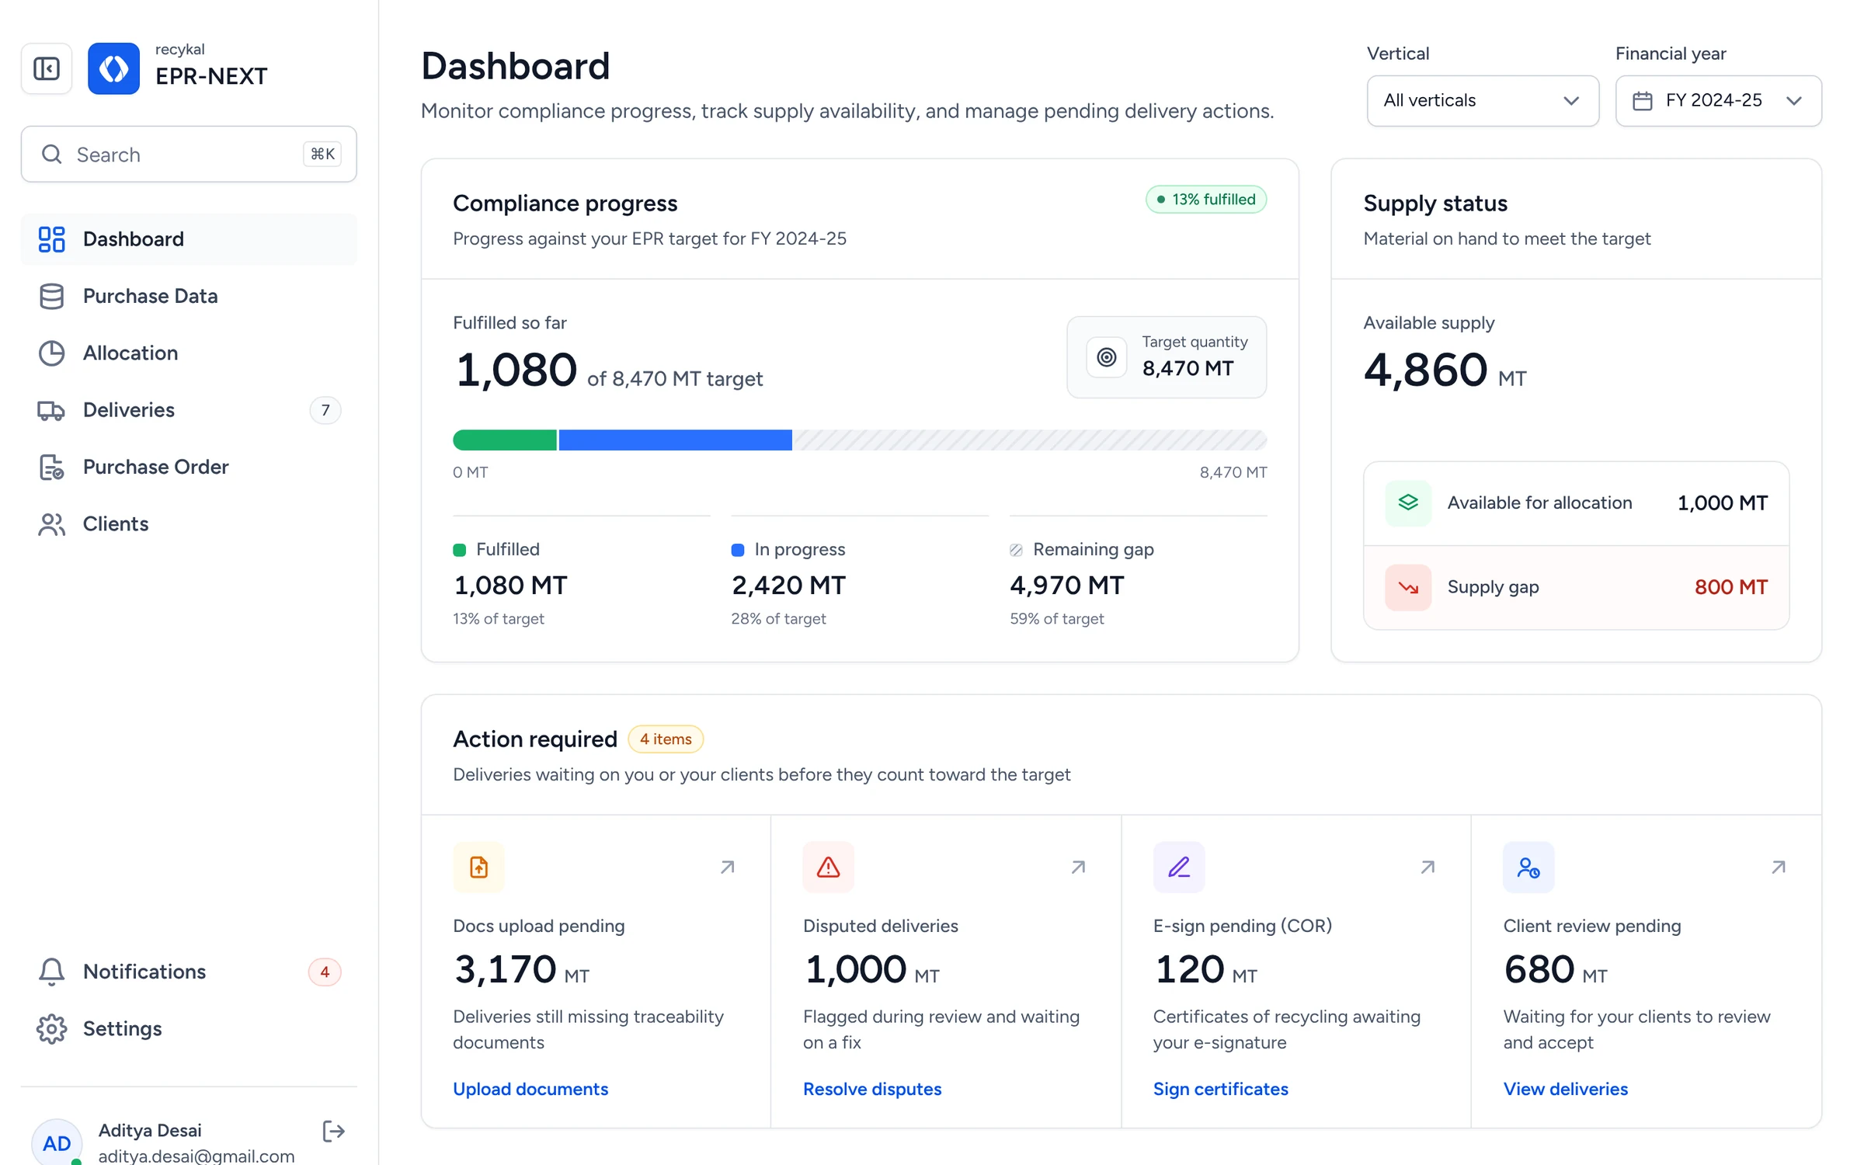This screenshot has width=1864, height=1165.
Task: Click the 4 items badge
Action: pyautogui.click(x=666, y=739)
